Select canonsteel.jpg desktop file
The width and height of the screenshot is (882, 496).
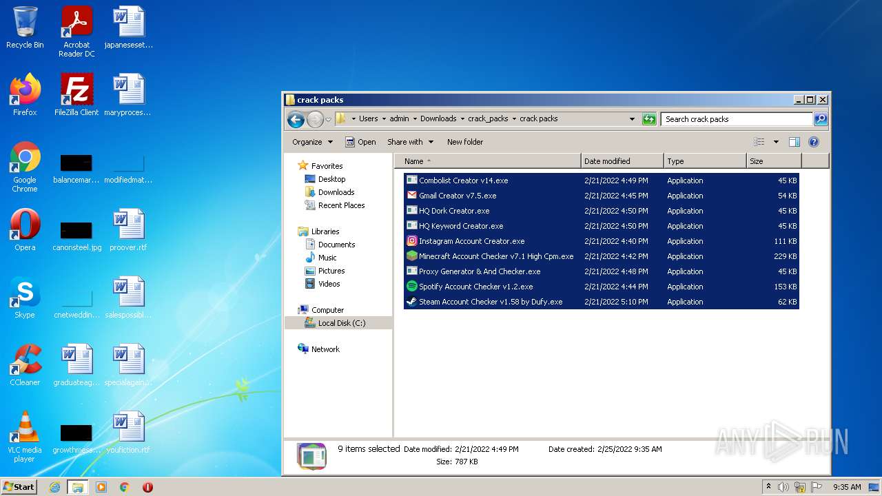point(76,234)
